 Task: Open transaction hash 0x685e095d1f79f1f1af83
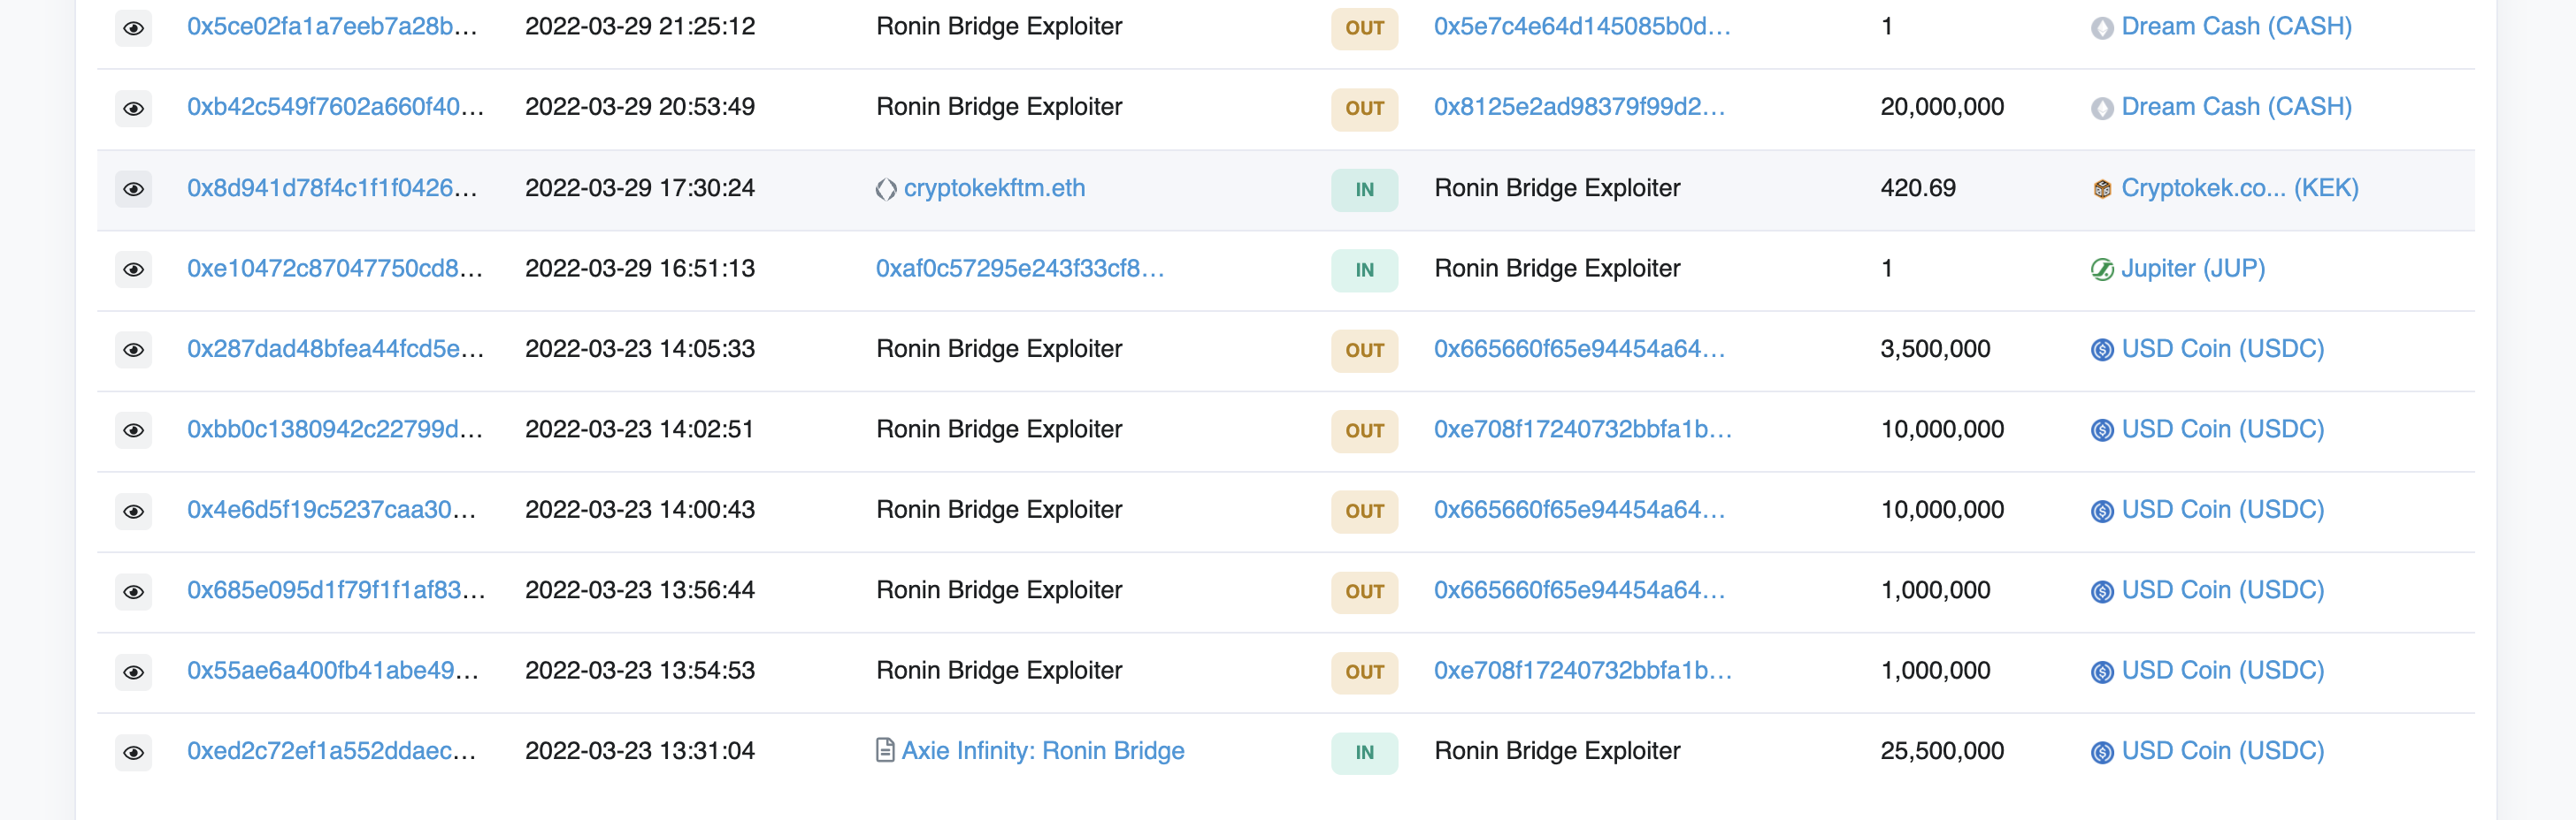pos(337,590)
